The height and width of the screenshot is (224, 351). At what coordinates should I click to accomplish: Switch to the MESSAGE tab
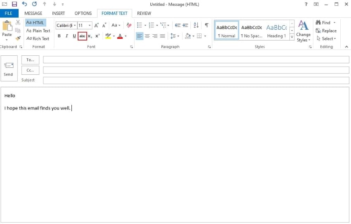pyautogui.click(x=33, y=14)
